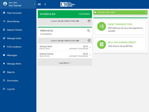Open the Scheduled transactions header

[65, 14]
